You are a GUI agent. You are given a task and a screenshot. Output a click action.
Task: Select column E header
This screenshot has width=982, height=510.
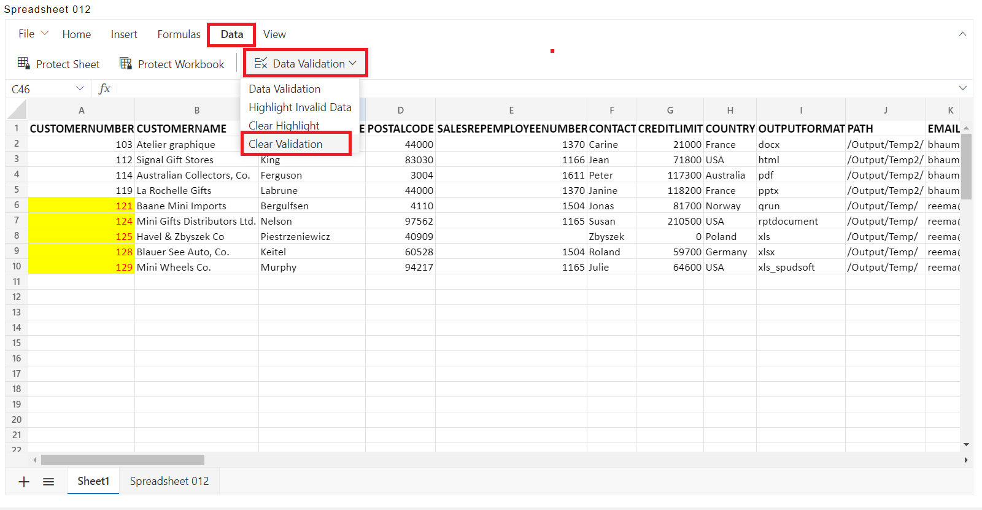point(511,110)
